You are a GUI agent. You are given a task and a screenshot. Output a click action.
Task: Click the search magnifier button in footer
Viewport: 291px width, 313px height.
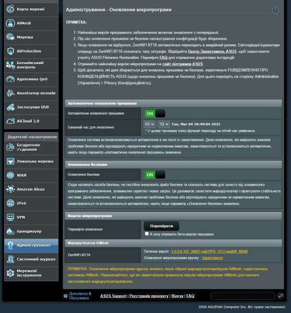point(281,296)
